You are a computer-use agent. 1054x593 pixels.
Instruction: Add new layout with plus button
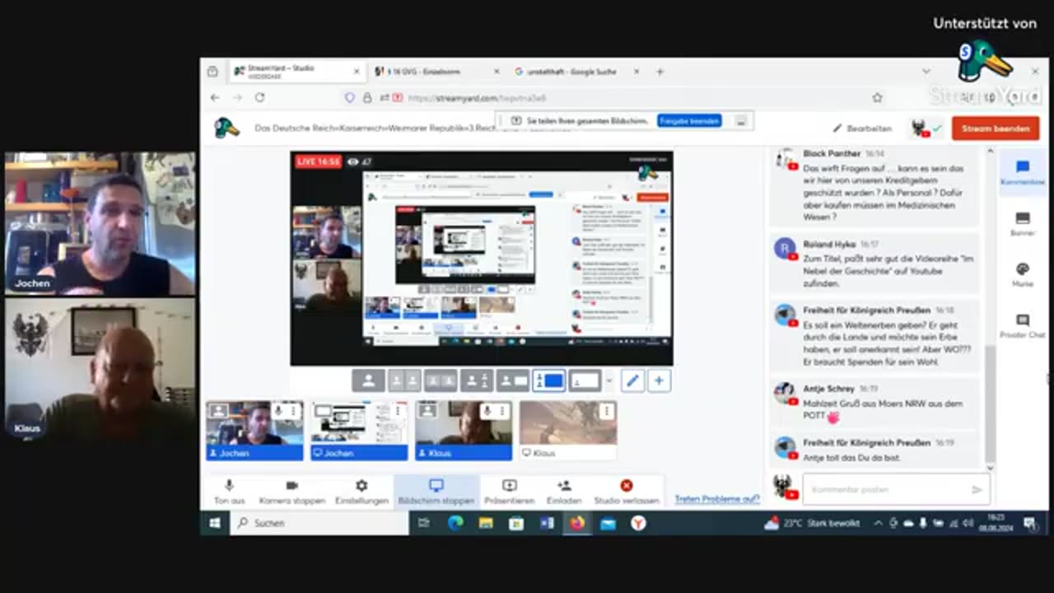pos(659,381)
